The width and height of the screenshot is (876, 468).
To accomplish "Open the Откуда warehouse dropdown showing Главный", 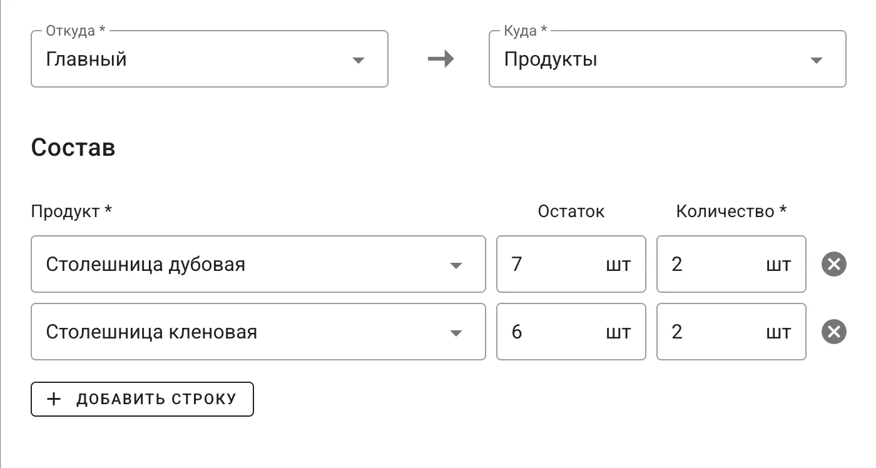I will pos(210,59).
